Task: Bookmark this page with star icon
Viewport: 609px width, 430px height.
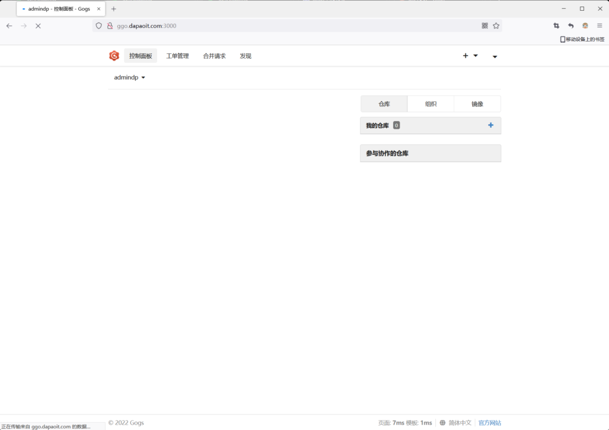Action: 496,26
